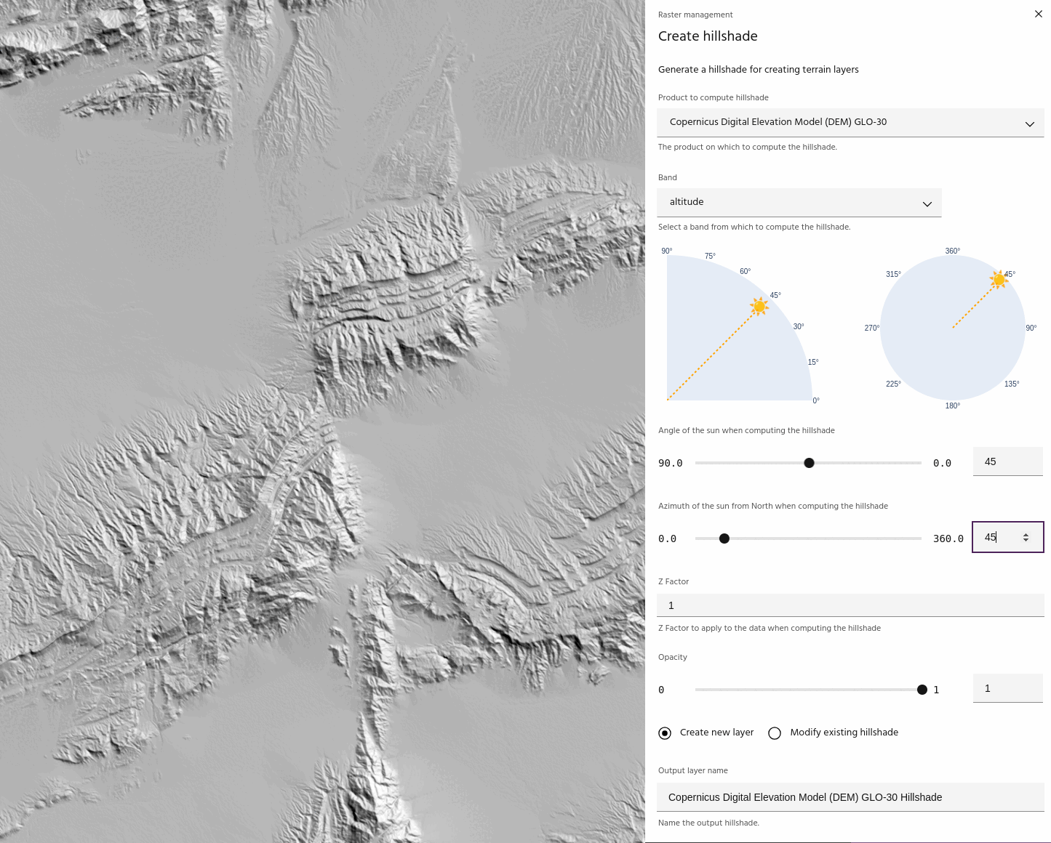
Task: Click the sun icon on azimuth compass
Action: coord(998,279)
